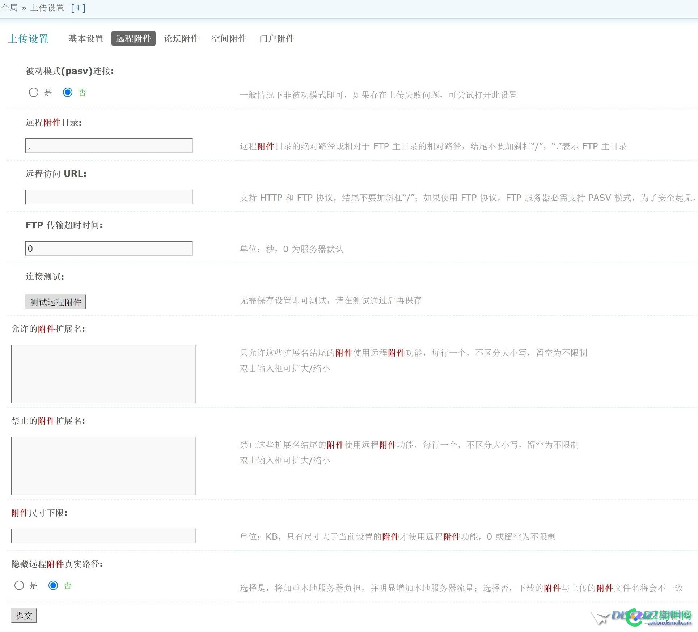Click the 禁止的附件扩展名 text area
698x632 pixels.
[x=103, y=466]
